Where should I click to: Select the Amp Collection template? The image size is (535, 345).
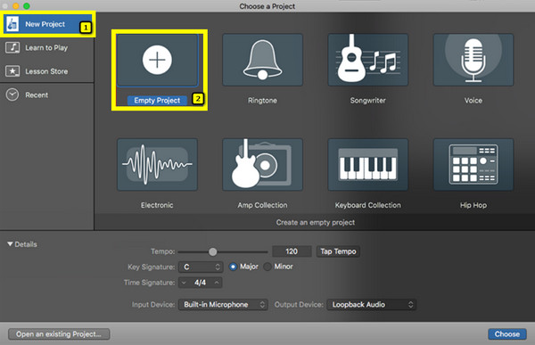pyautogui.click(x=262, y=165)
